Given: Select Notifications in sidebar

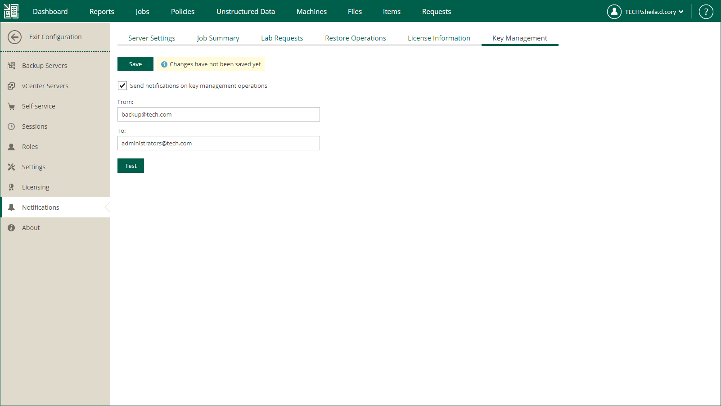Looking at the screenshot, I should coord(55,208).
